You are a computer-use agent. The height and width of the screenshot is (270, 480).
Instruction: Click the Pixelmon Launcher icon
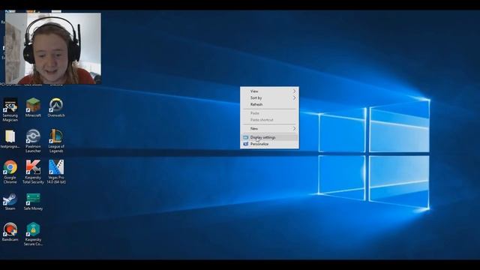click(x=33, y=141)
